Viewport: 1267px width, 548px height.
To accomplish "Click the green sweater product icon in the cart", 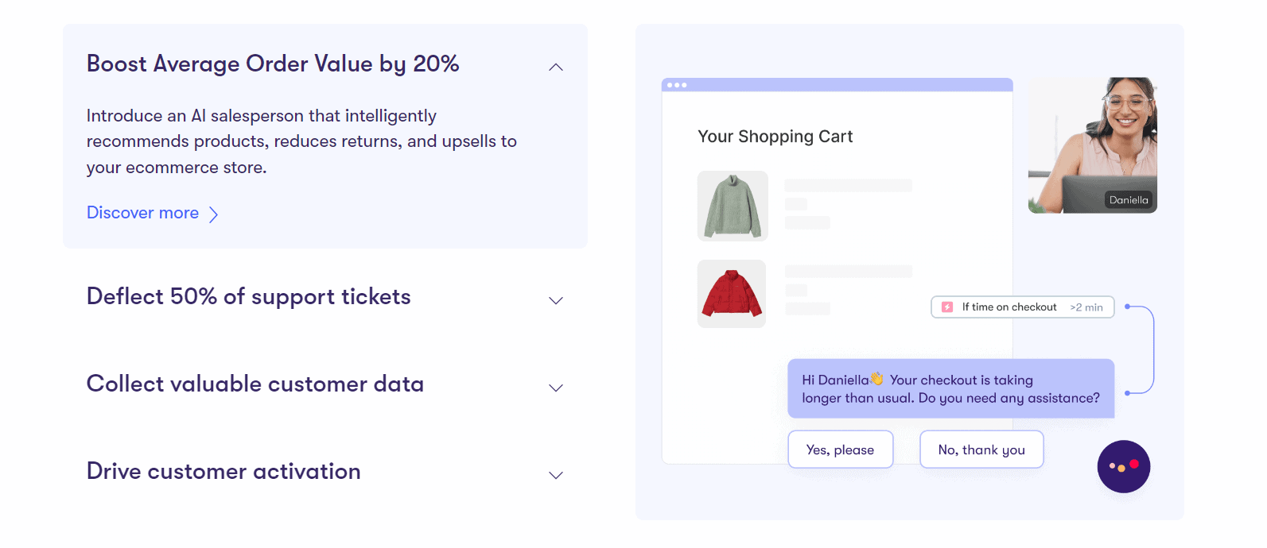I will click(732, 206).
